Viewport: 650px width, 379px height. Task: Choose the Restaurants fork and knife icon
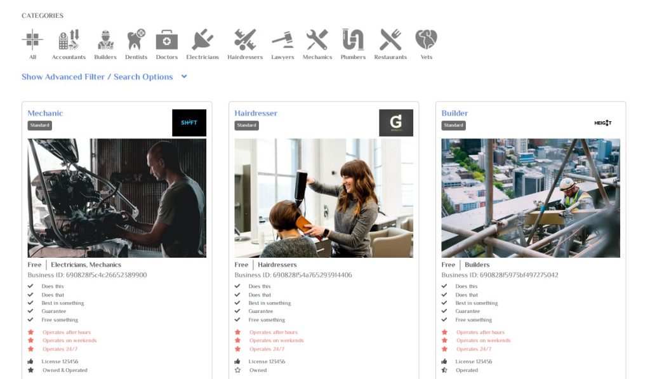point(390,40)
